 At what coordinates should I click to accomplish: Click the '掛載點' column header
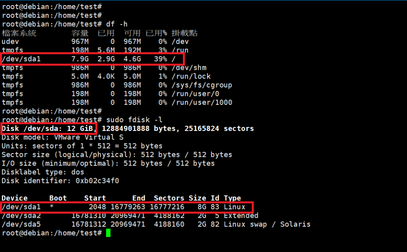[x=184, y=33]
